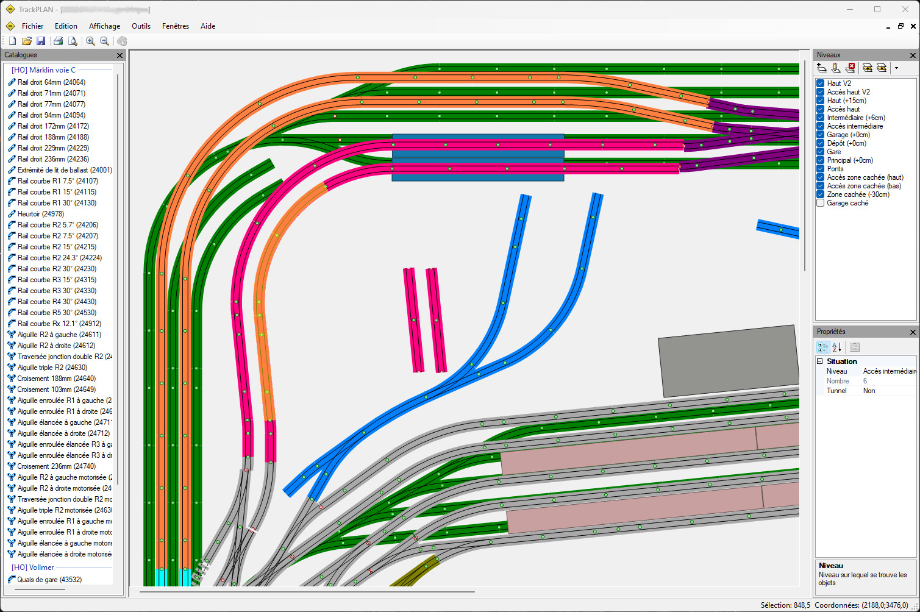
Task: Open the Outils menu
Action: (141, 26)
